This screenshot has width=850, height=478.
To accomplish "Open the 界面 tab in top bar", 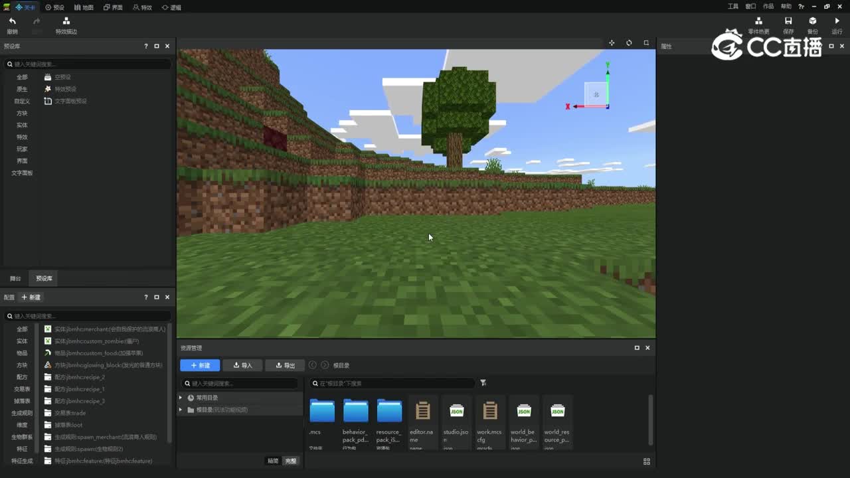I will tap(113, 7).
